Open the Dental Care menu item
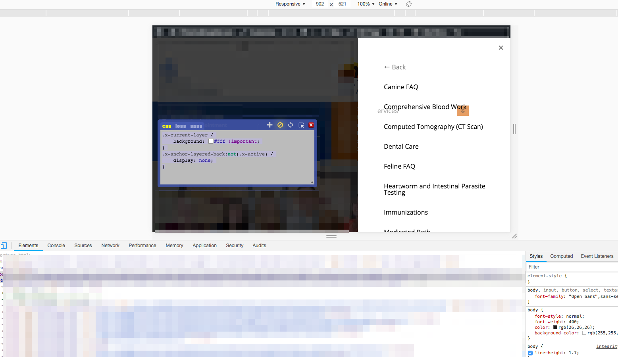This screenshot has height=357, width=618. (x=401, y=146)
